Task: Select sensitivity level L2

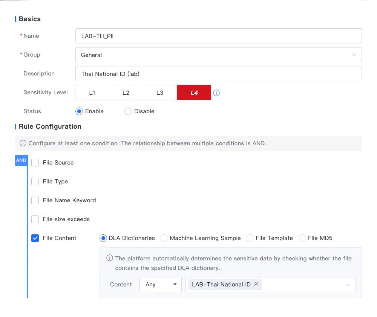Action: (x=126, y=92)
